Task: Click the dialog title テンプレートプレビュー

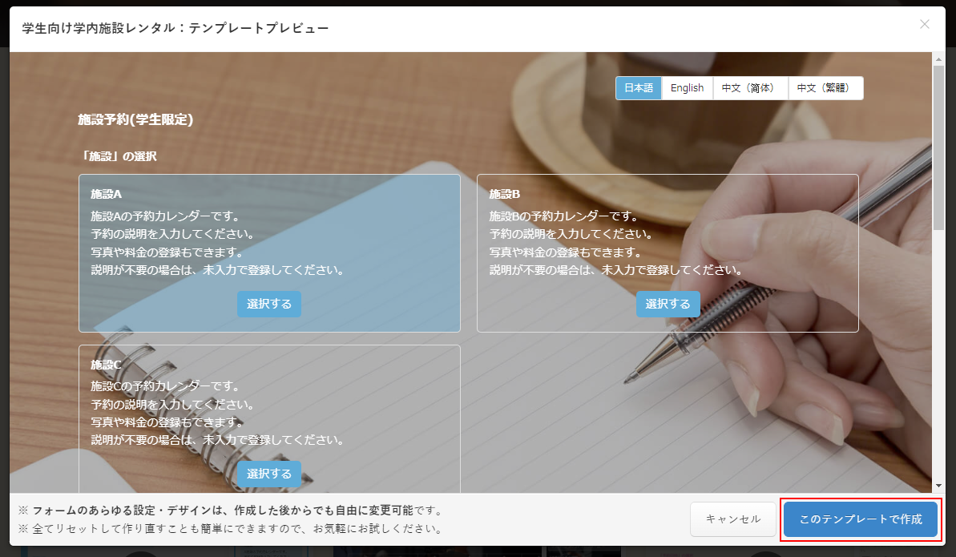Action: (175, 28)
